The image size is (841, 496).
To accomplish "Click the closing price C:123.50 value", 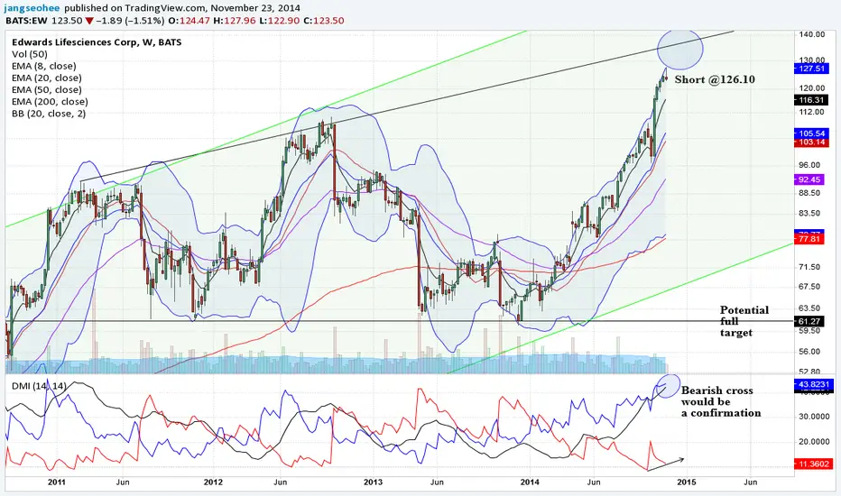I will (323, 21).
